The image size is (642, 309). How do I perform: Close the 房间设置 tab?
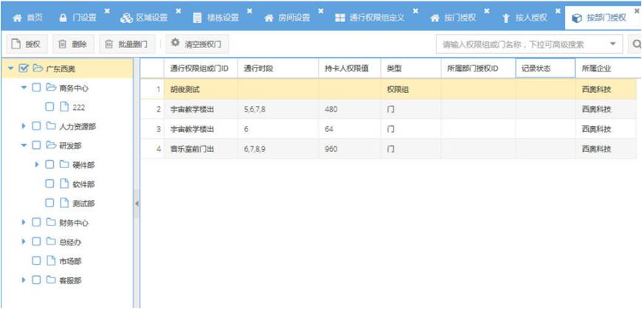[320, 10]
